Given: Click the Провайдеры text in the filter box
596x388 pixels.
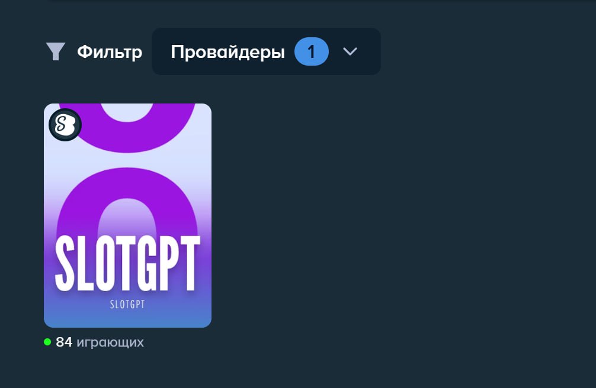Looking at the screenshot, I should click(227, 52).
